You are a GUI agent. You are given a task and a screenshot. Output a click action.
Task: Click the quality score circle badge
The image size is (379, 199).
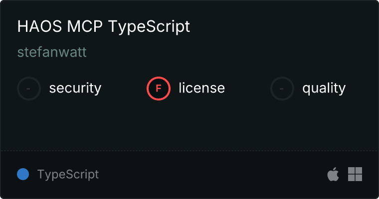(282, 89)
